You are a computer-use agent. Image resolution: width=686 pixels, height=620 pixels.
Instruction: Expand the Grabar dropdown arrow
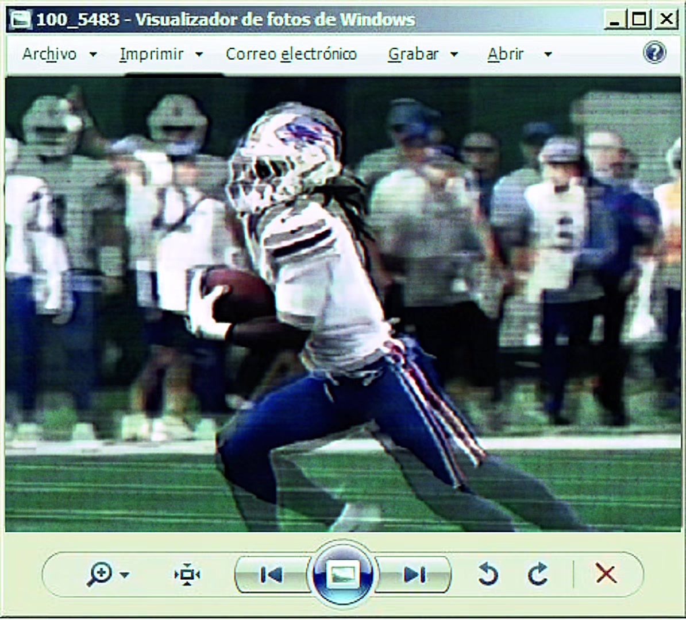[454, 55]
